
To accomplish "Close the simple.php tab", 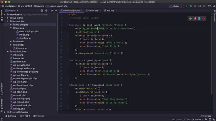I will [100, 10].
